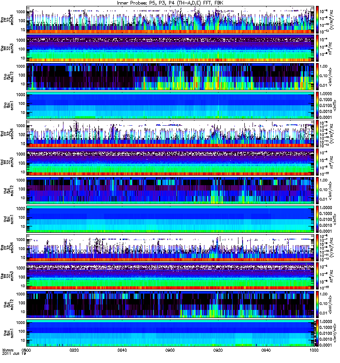The image size is (340, 363).
Task: Click the color bar beside tha fbk edc12 panel
Action: pos(317,77)
